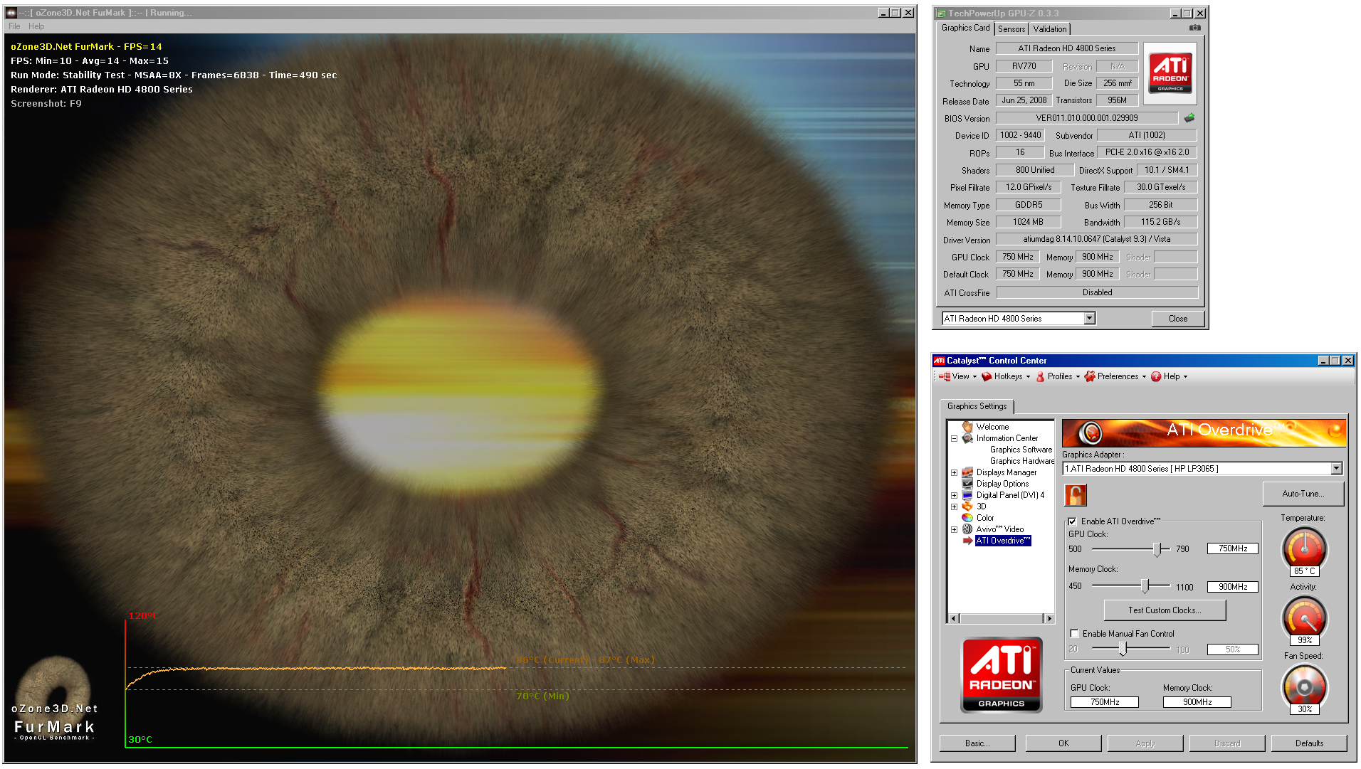Click the Profiles person icon in Catalyst toolbar
The height and width of the screenshot is (769, 1361).
coord(1040,376)
